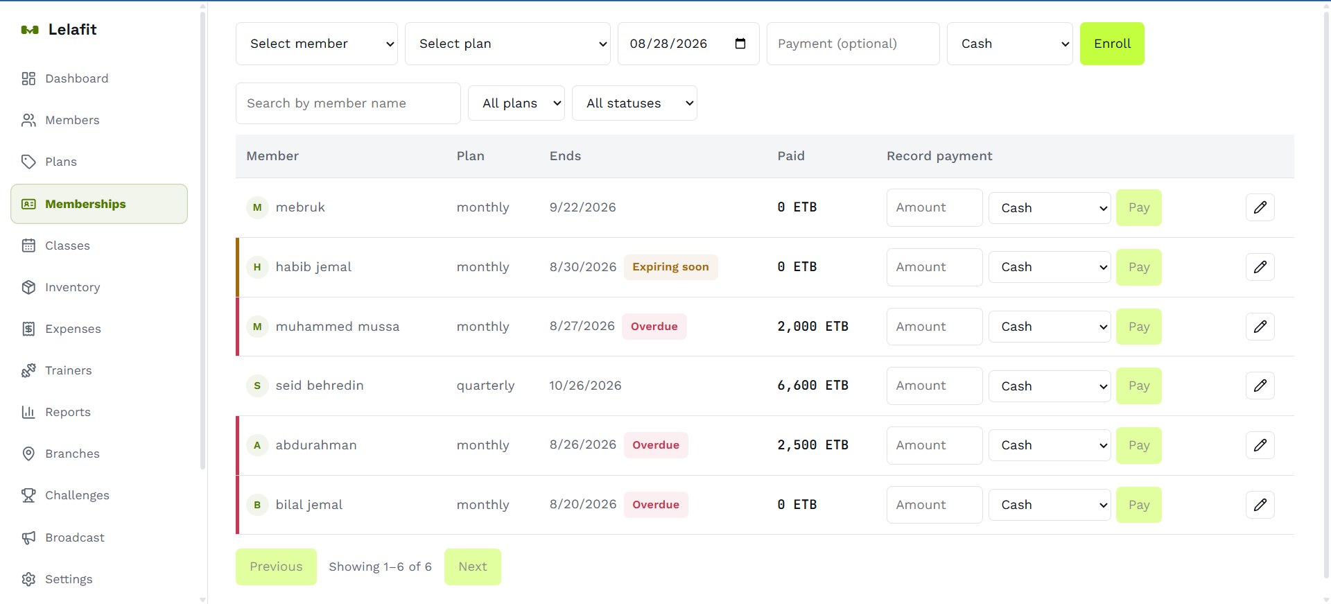This screenshot has height=604, width=1331.
Task: Open enrollment payment method Cash dropdown
Action: (x=1010, y=44)
